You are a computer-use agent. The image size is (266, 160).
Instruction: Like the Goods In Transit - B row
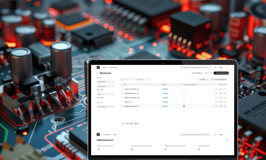point(225,89)
